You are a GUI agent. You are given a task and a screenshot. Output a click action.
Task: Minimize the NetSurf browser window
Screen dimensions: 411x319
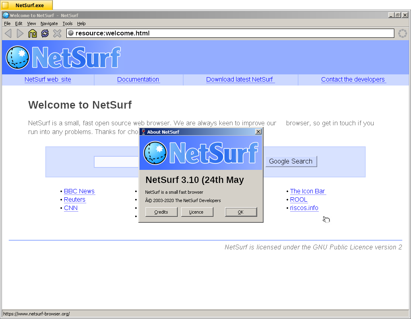tap(391, 15)
